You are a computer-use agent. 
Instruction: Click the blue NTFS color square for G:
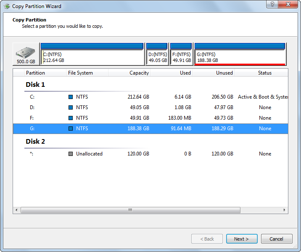coord(71,129)
